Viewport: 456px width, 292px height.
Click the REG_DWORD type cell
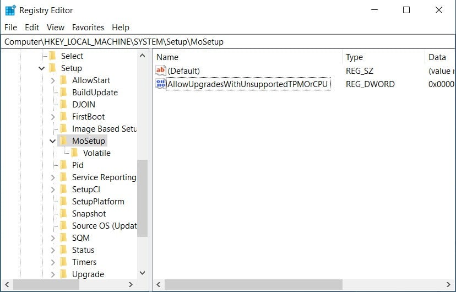[x=370, y=84]
